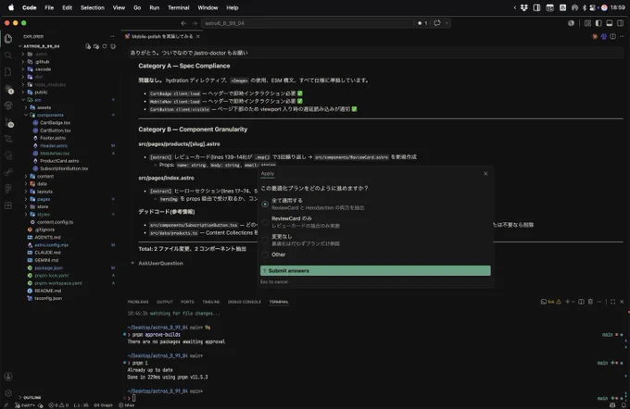Open the Apple menu
Viewport: 630px width, 409px height.
click(11, 7)
